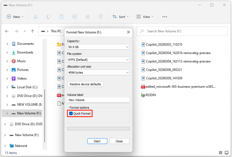Click the Delete icon in the toolbar
The width and height of the screenshot is (232, 157).
coord(101,17)
